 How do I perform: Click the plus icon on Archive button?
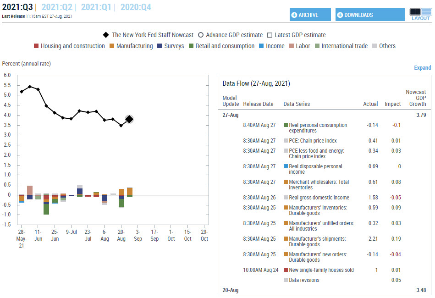[x=294, y=15]
